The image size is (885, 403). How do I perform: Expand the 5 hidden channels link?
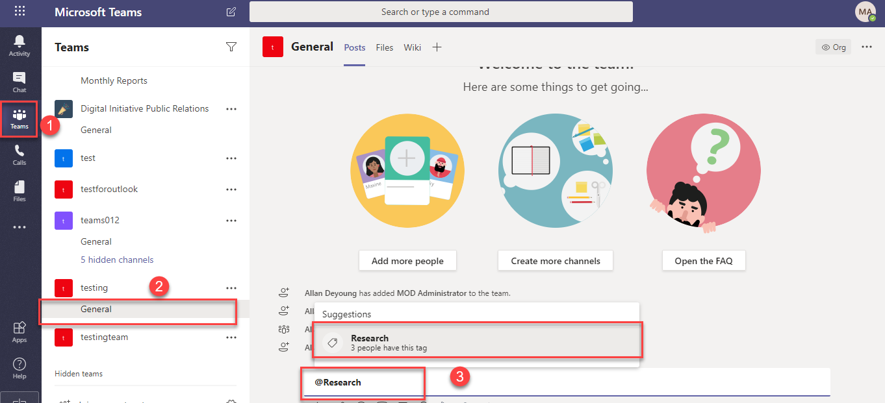[x=117, y=260]
